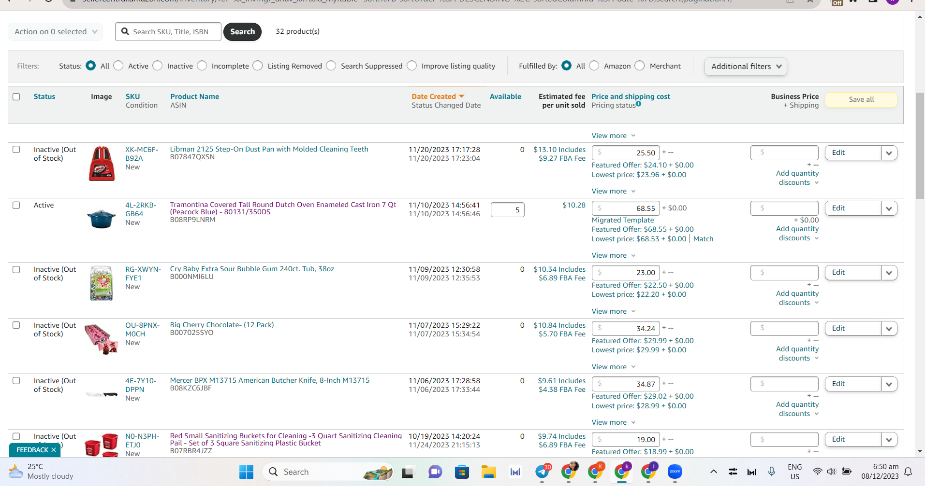Image resolution: width=925 pixels, height=486 pixels.
Task: Open the Libman Dust Pan product image
Action: click(102, 164)
